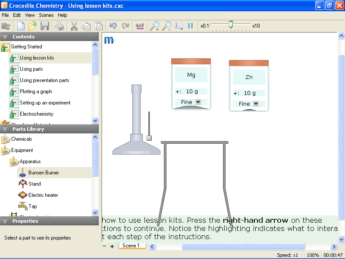Click the Zoom in magnifier icon
Viewport: 345px width, 259px height.
(154, 26)
